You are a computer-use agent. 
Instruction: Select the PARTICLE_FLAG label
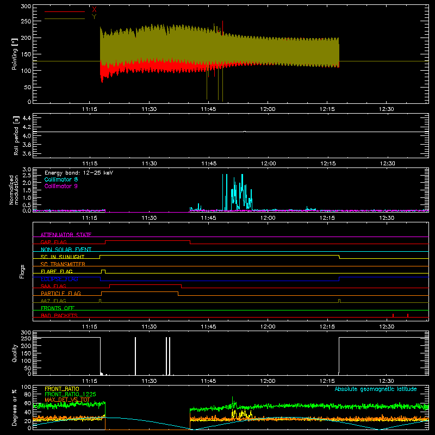pos(61,293)
